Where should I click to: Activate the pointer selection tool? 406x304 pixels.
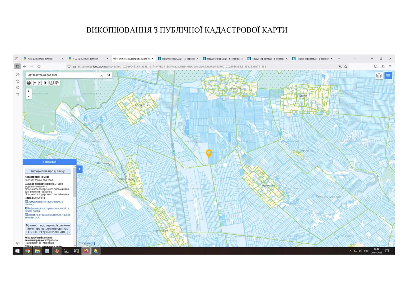click(x=46, y=83)
